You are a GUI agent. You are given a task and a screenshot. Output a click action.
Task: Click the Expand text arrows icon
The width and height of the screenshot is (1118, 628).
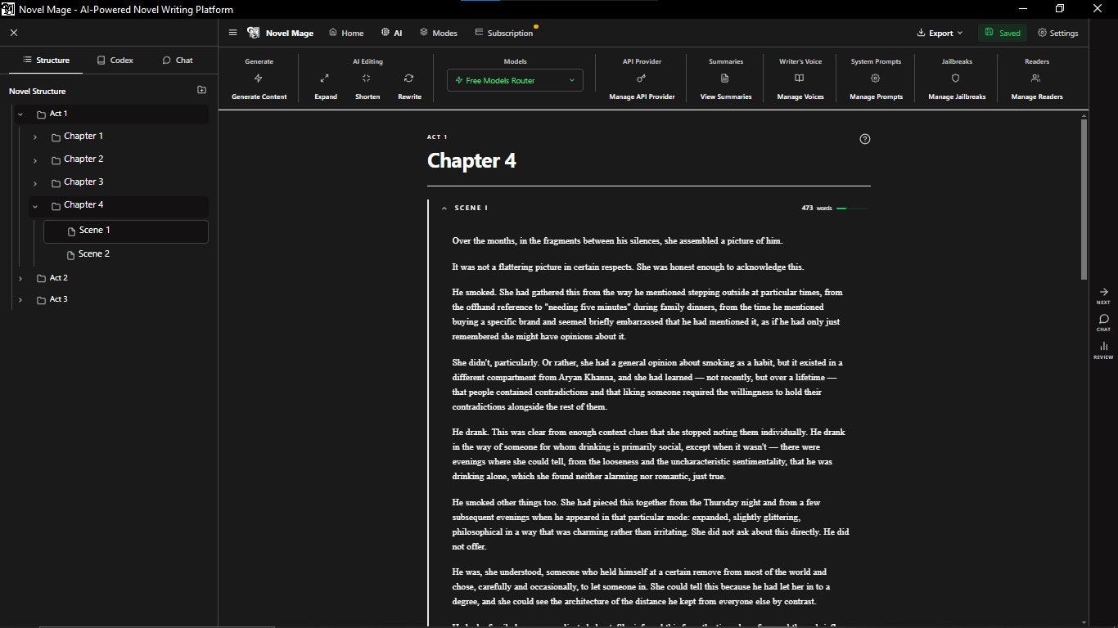[325, 78]
